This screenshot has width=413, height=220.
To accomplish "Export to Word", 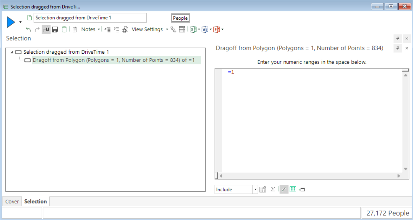I will tap(205, 29).
